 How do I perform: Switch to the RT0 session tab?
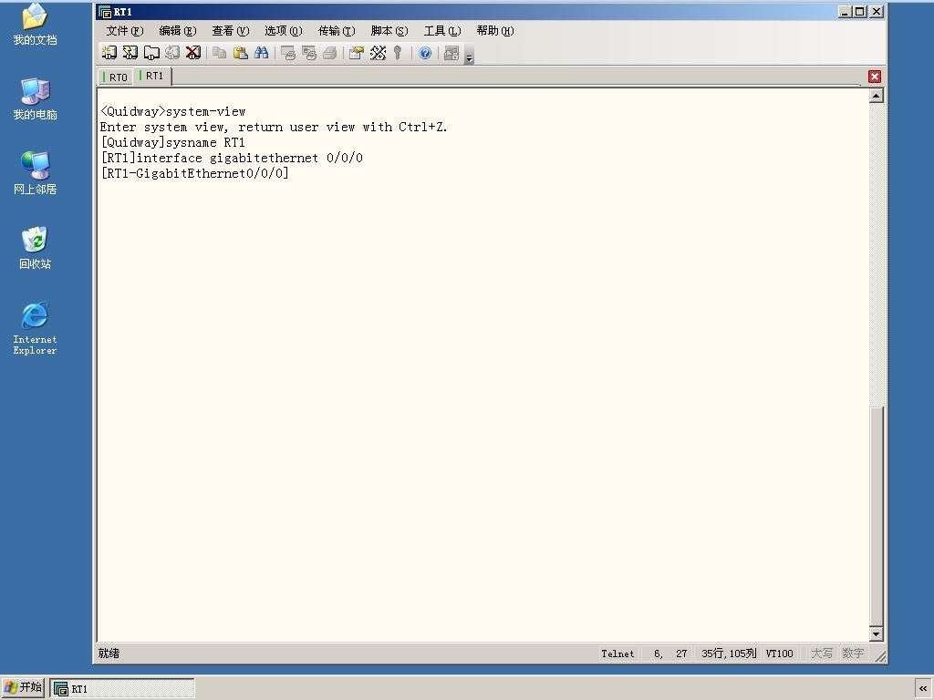click(x=116, y=77)
